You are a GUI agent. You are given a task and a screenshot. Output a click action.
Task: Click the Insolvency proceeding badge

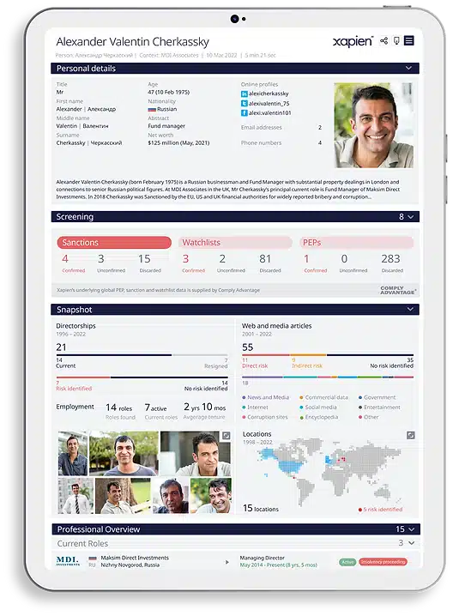[383, 562]
